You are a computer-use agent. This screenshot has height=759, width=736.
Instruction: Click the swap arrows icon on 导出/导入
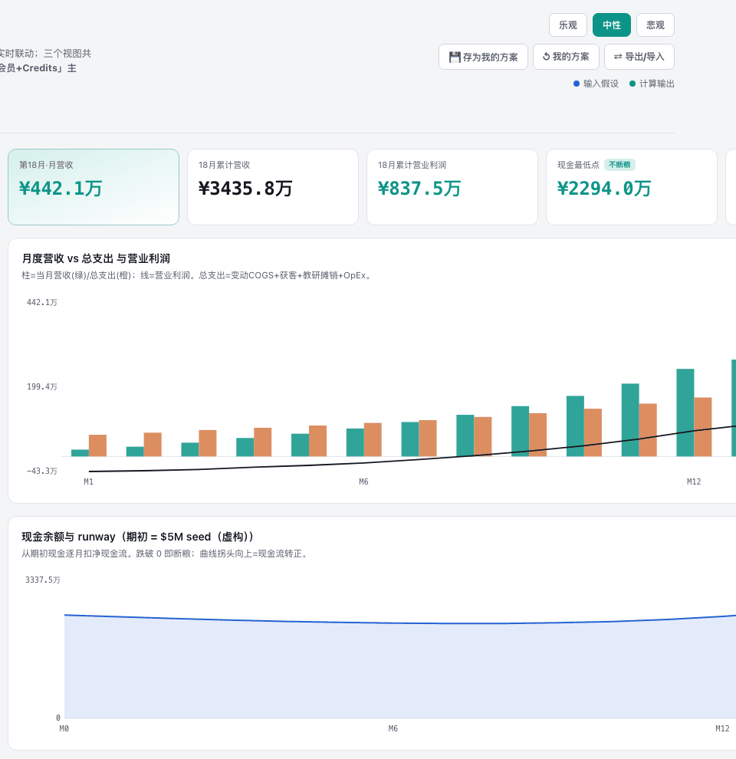(x=618, y=57)
